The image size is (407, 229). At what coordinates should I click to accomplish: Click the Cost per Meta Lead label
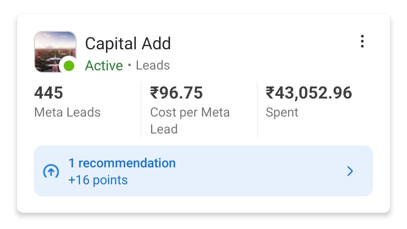(x=190, y=121)
